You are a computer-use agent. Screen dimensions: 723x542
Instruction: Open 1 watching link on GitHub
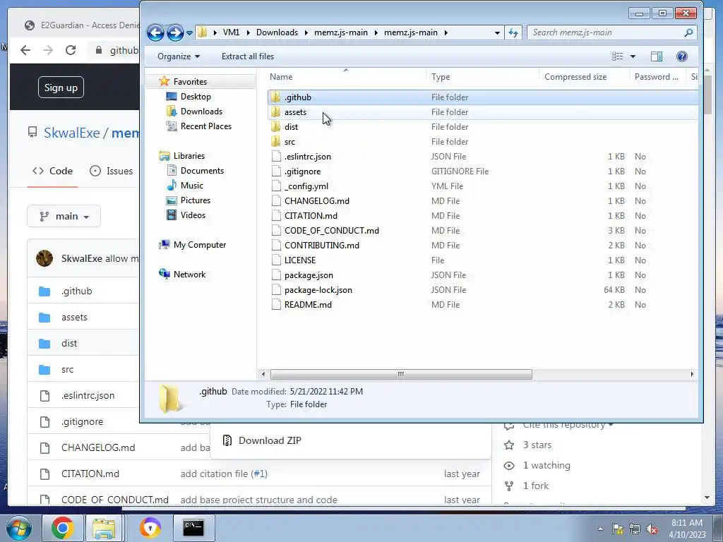546,465
